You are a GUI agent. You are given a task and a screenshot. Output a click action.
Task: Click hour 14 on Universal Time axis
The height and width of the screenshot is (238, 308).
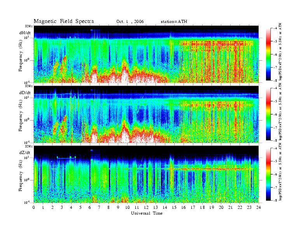coord(165,207)
